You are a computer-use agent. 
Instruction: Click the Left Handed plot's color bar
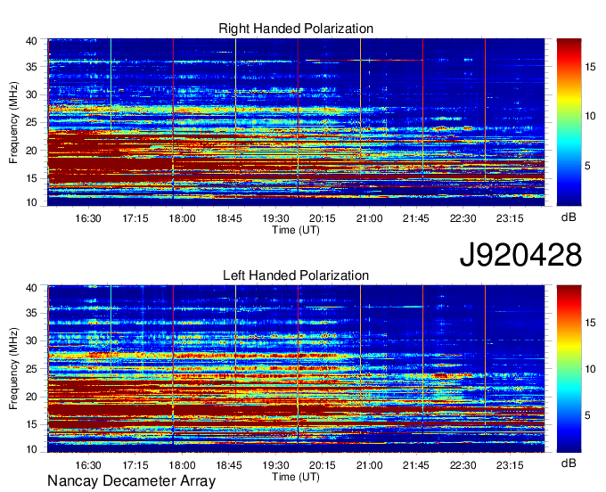pyautogui.click(x=569, y=369)
